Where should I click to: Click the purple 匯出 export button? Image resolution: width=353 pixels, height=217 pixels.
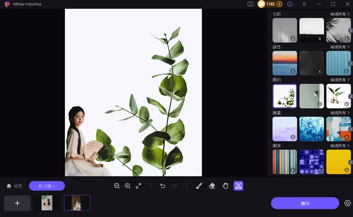[305, 203]
